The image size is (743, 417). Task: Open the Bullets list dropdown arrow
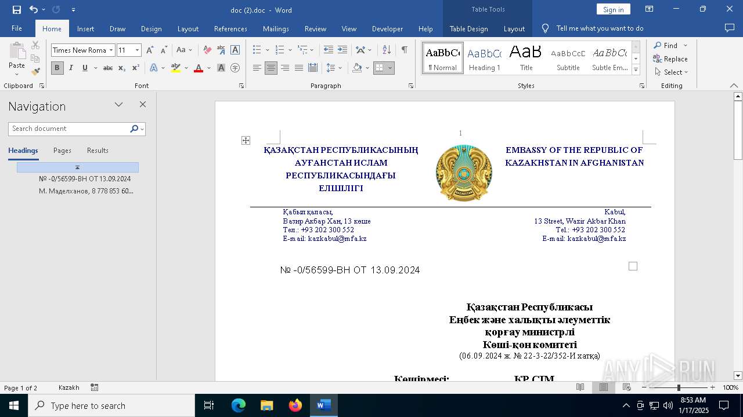point(267,50)
